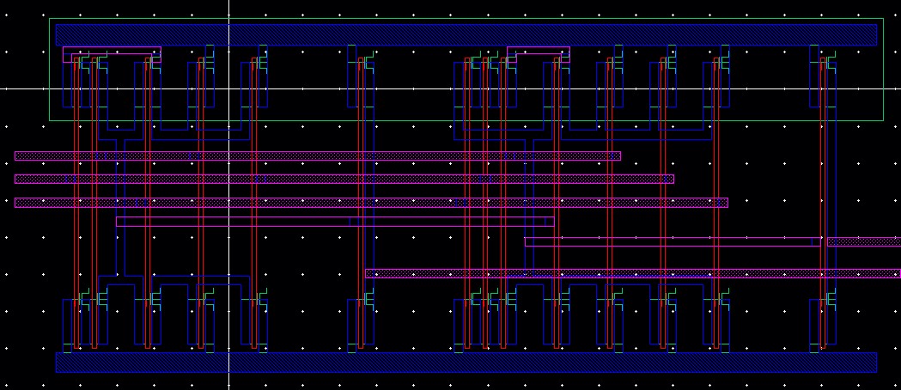Screen dimensions: 901x390
Task: Select the wide blue power rail at top
Action: click(x=466, y=34)
